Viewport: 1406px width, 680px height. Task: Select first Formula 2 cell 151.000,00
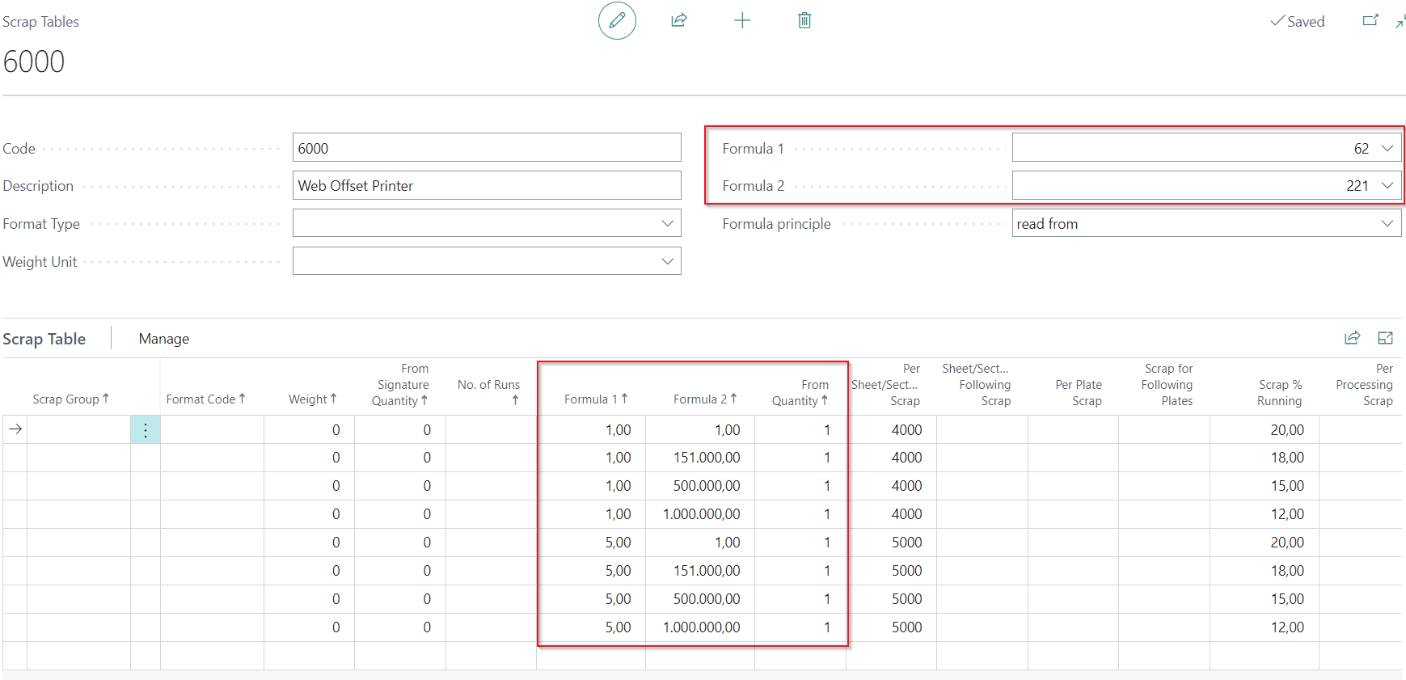point(700,458)
